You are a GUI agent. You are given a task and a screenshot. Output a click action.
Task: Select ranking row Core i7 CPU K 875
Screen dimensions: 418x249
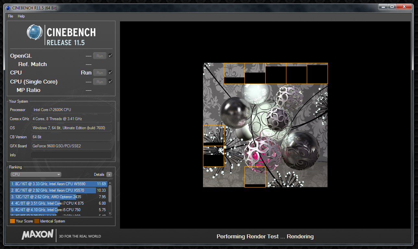click(x=58, y=203)
